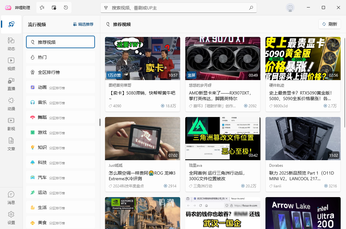This screenshot has height=229, width=346.
Task: Click the 9800x3d tag
Action: 279,106
